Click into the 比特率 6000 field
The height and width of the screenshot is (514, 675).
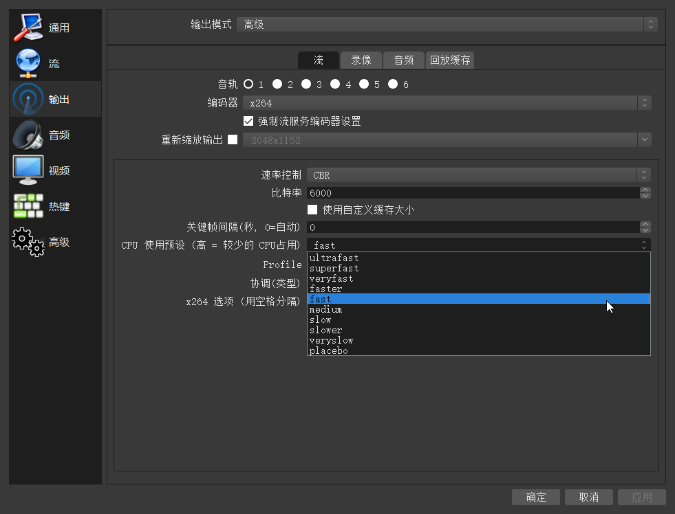tap(473, 192)
